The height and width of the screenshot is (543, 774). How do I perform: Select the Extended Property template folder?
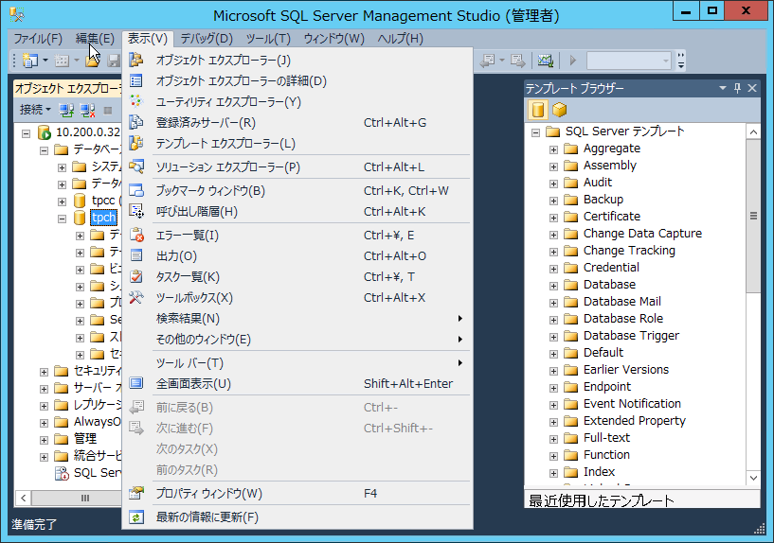[635, 420]
